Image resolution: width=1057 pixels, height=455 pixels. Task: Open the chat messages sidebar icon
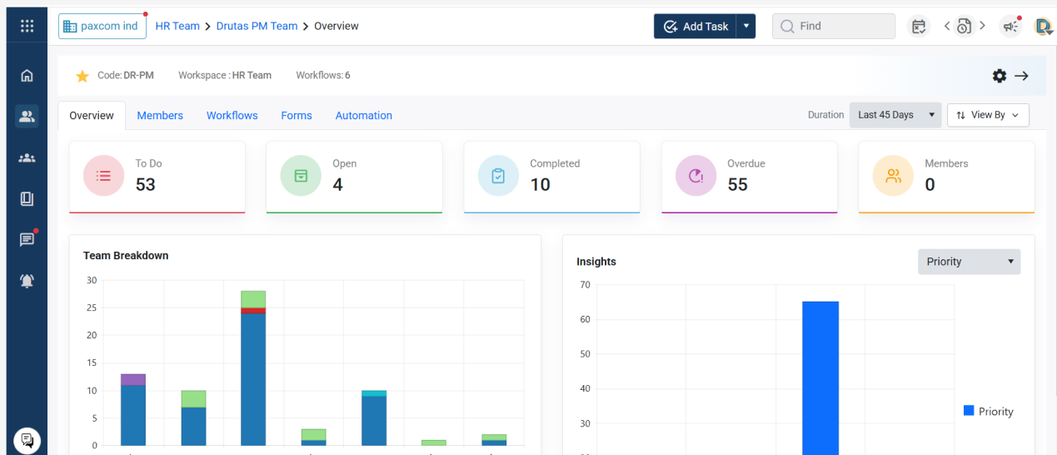pyautogui.click(x=27, y=240)
